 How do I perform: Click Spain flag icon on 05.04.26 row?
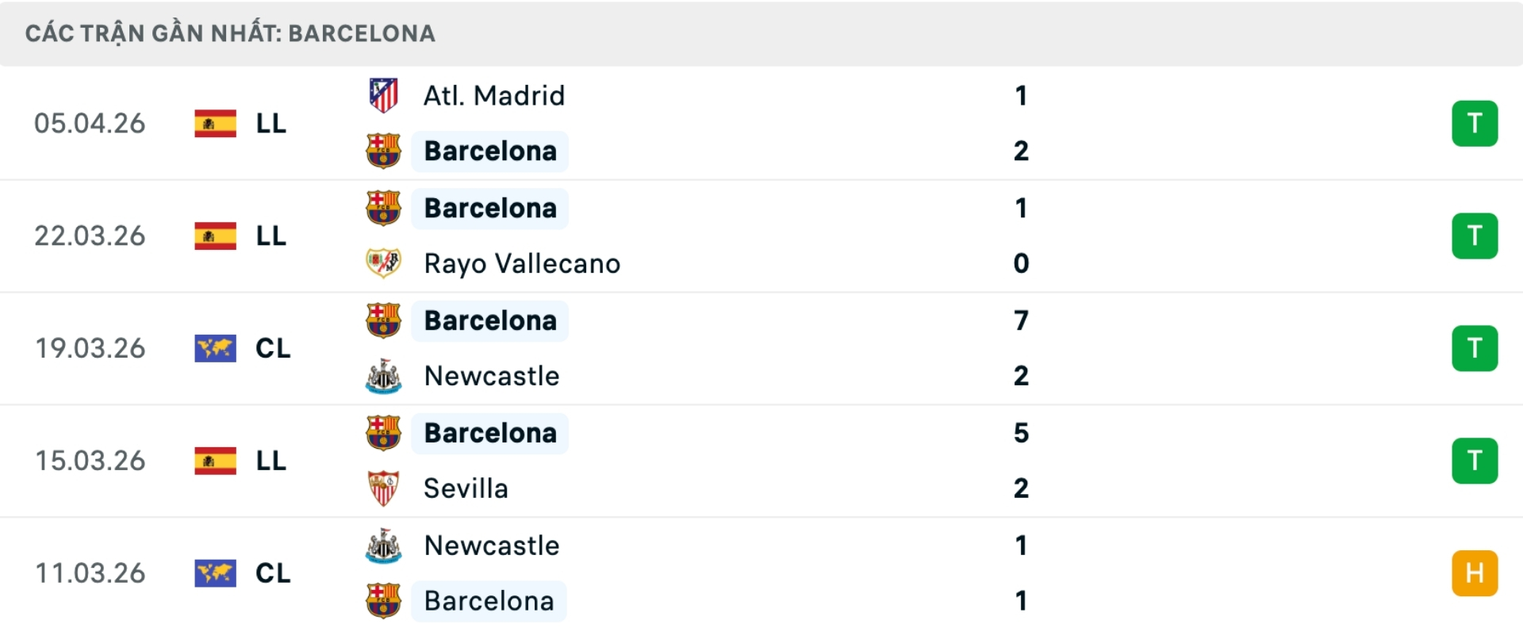point(215,124)
